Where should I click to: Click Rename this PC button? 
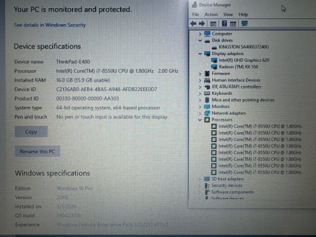tap(37, 152)
